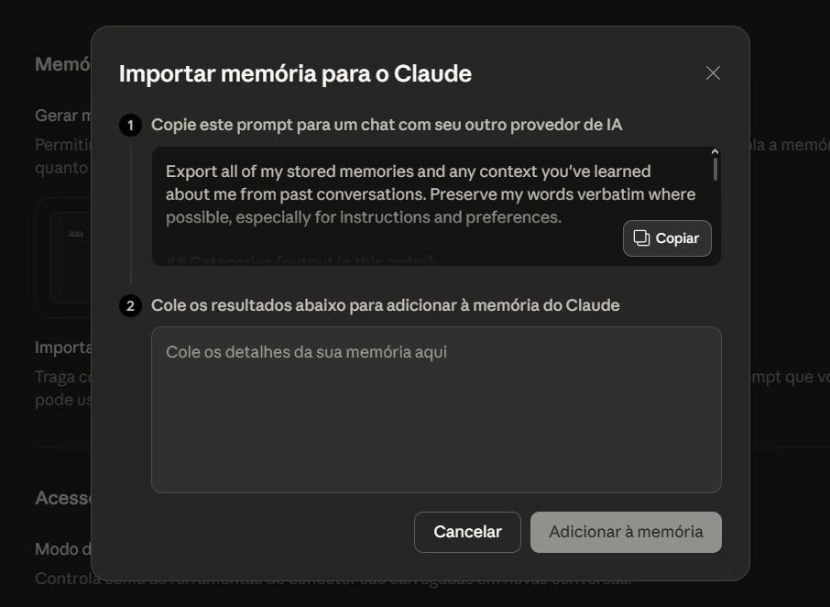Screen dimensions: 830x607
Task: Click the 'Memó' heading at top left
Action: [x=62, y=64]
